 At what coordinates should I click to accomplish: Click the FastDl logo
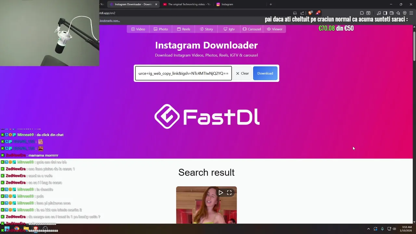click(x=207, y=117)
